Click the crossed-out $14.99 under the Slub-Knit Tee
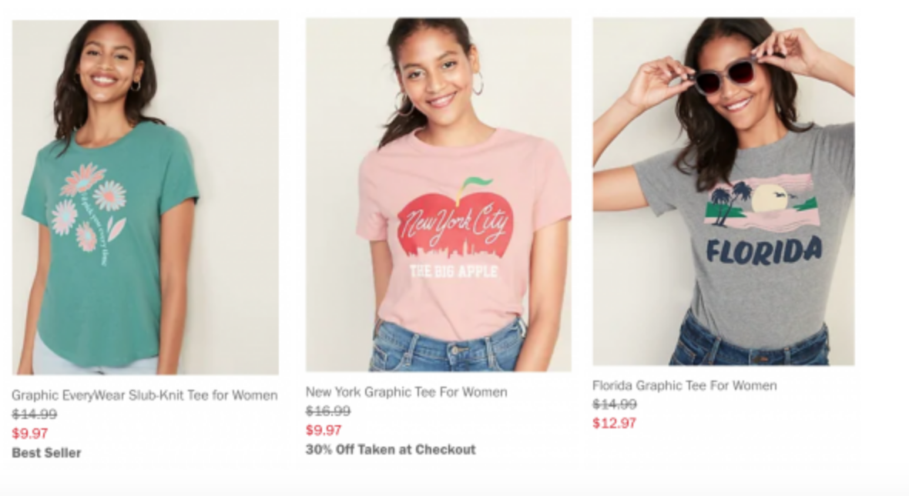The image size is (909, 496). (x=34, y=414)
